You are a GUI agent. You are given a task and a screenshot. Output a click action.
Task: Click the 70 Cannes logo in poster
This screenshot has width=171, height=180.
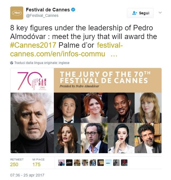click(x=32, y=81)
